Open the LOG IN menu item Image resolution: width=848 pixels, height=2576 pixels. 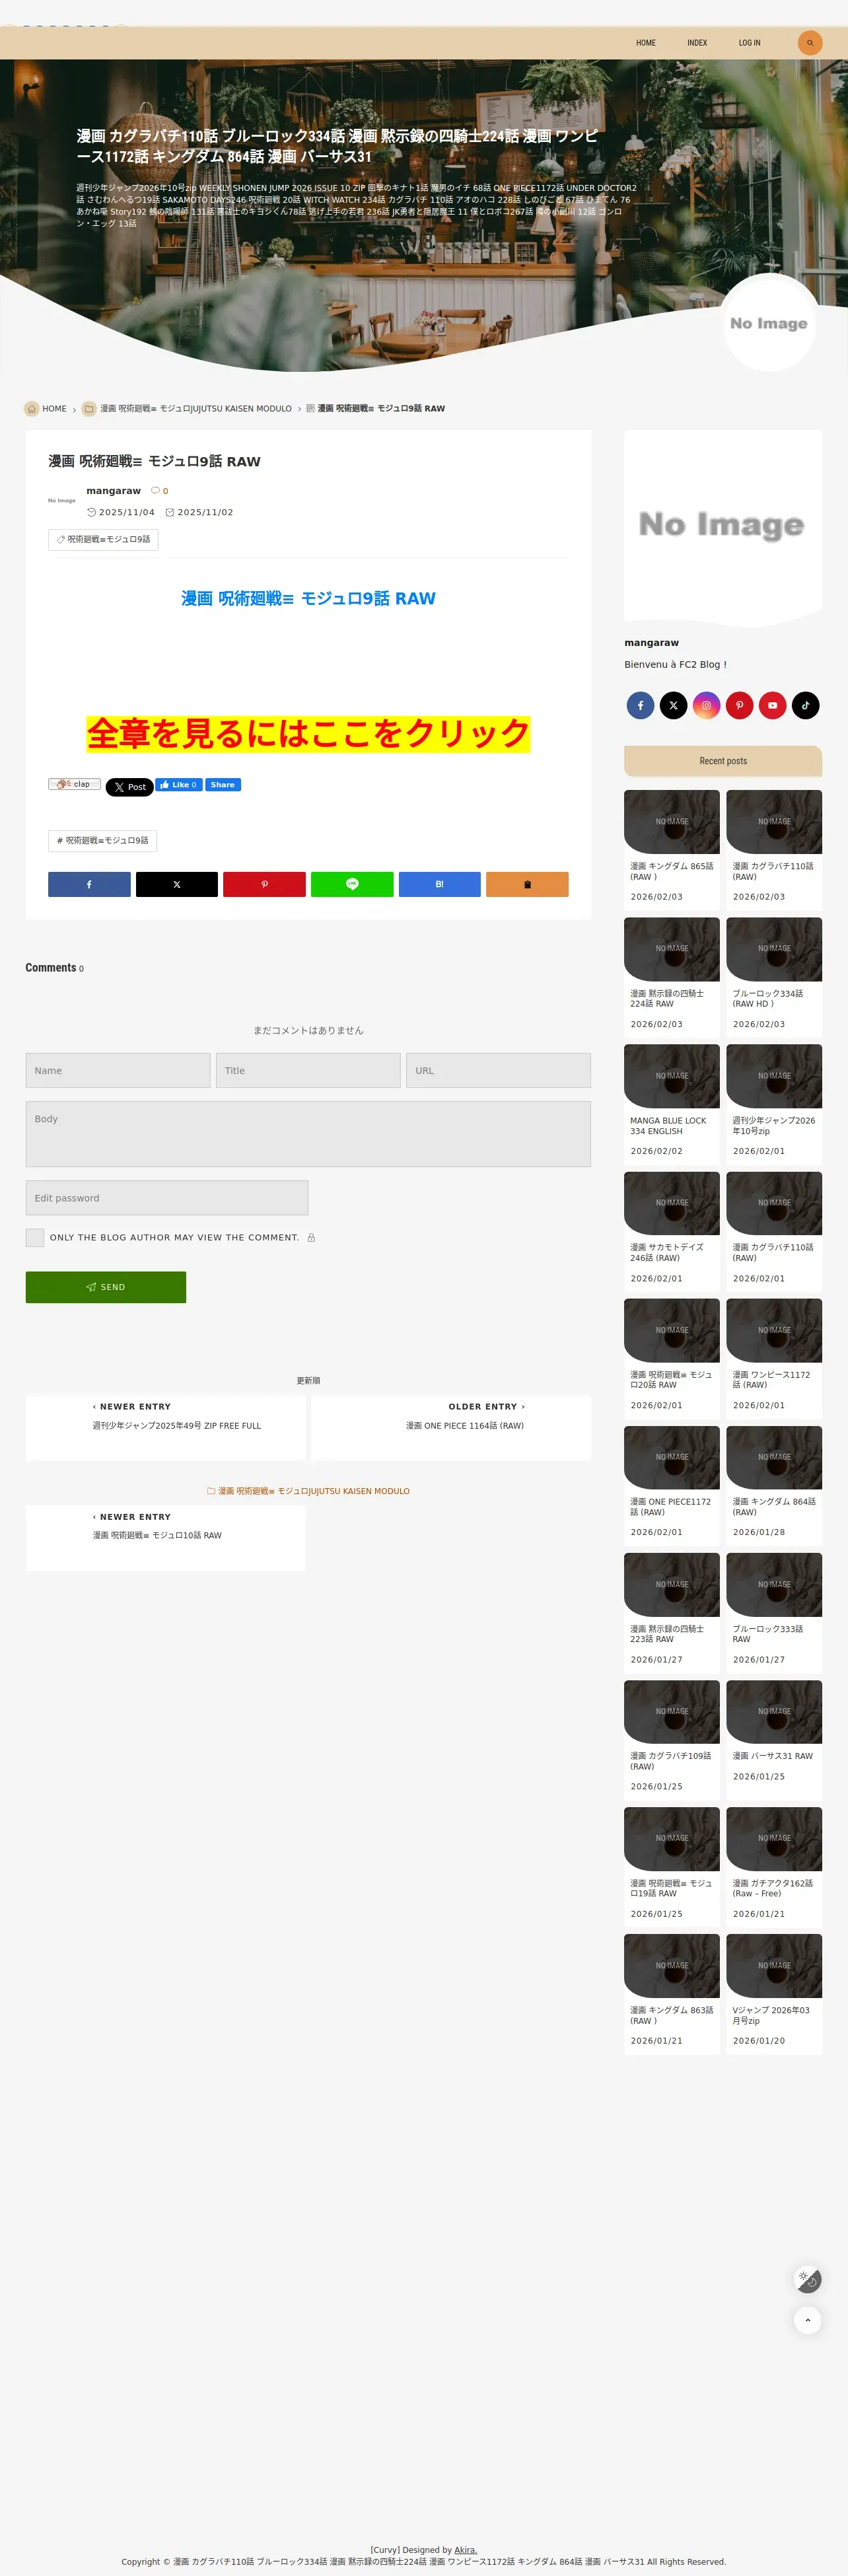[x=749, y=43]
